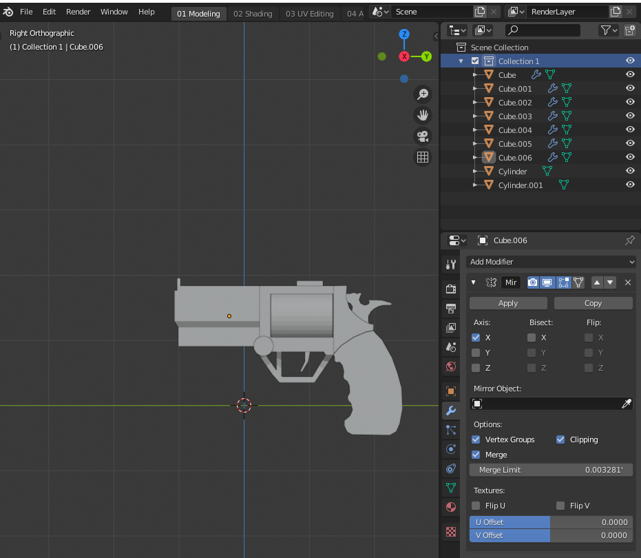The height and width of the screenshot is (558, 641).
Task: Open the Add Modifier dropdown
Action: (x=551, y=262)
